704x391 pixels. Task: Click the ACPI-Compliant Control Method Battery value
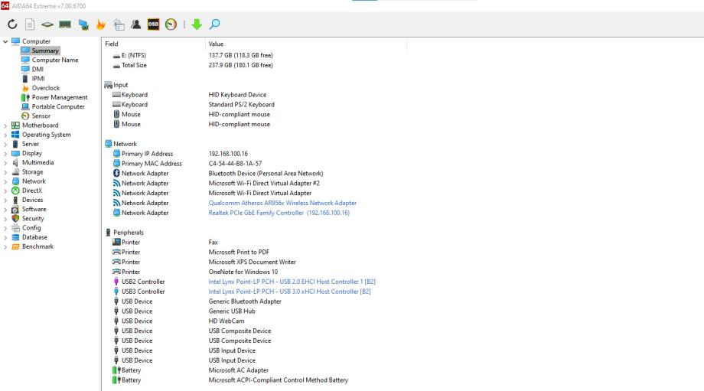click(x=278, y=380)
